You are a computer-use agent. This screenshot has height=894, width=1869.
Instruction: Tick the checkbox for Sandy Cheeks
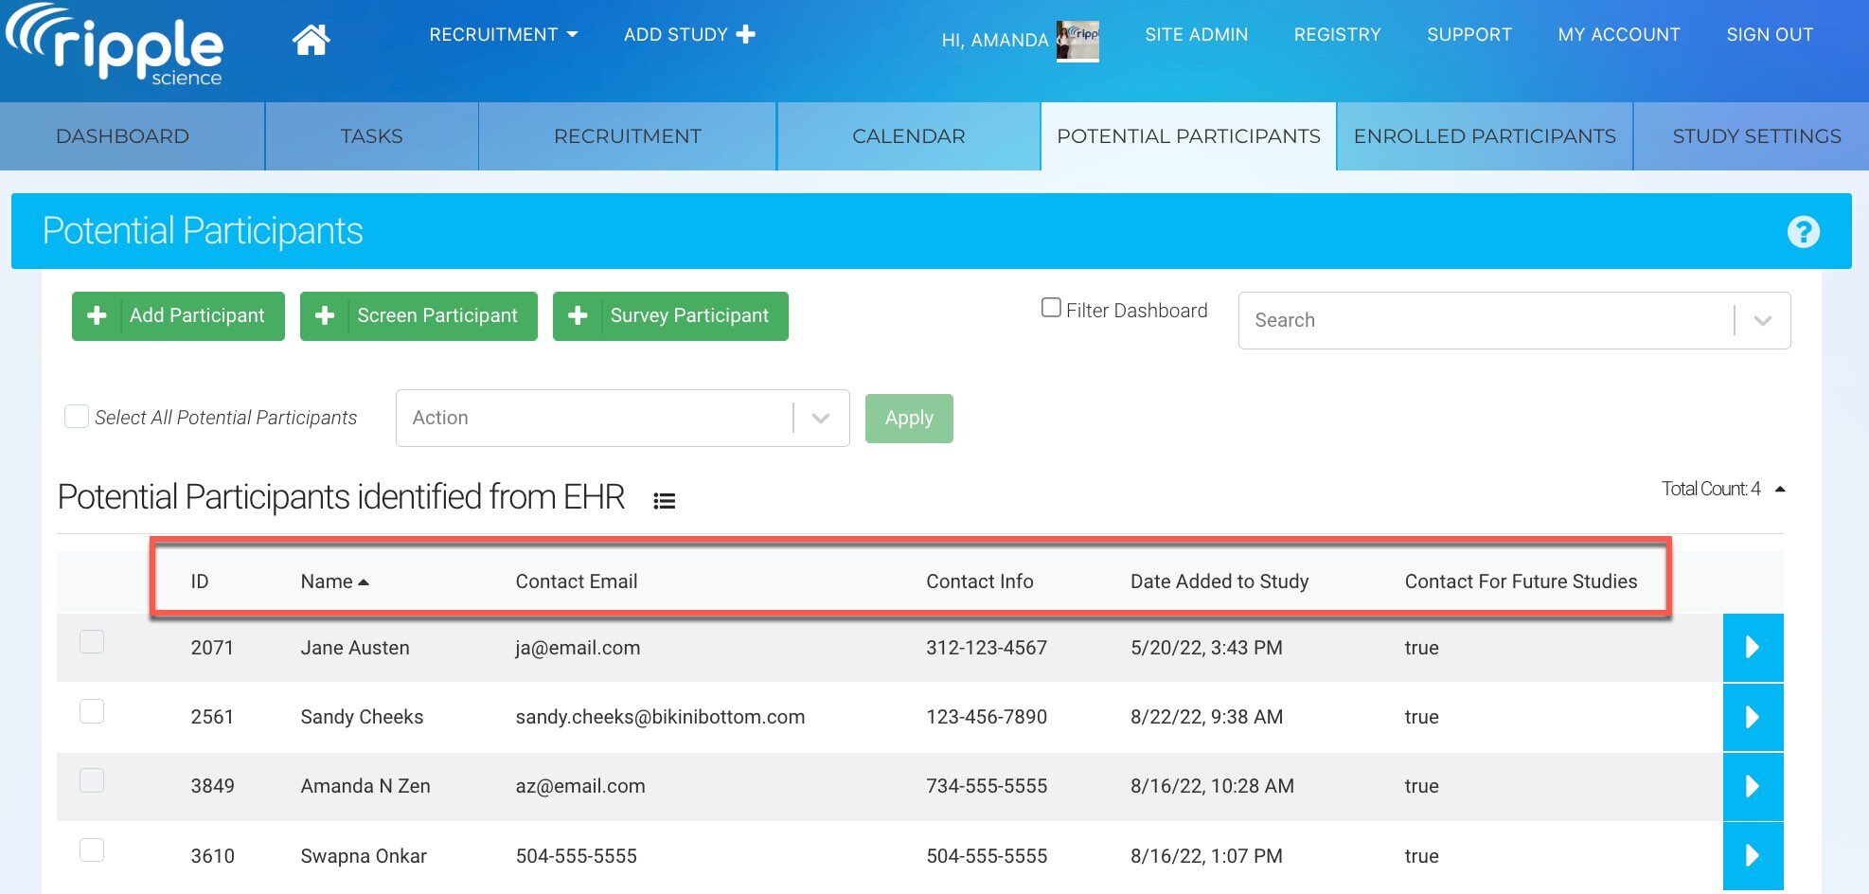pos(92,711)
